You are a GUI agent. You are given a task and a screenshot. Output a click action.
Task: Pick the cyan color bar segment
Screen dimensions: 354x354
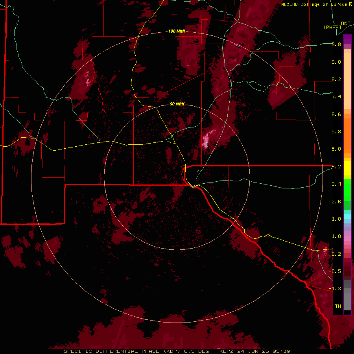(347, 216)
